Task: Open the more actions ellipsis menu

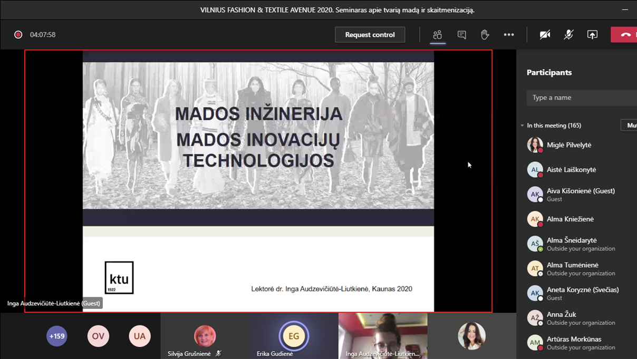Action: tap(508, 35)
